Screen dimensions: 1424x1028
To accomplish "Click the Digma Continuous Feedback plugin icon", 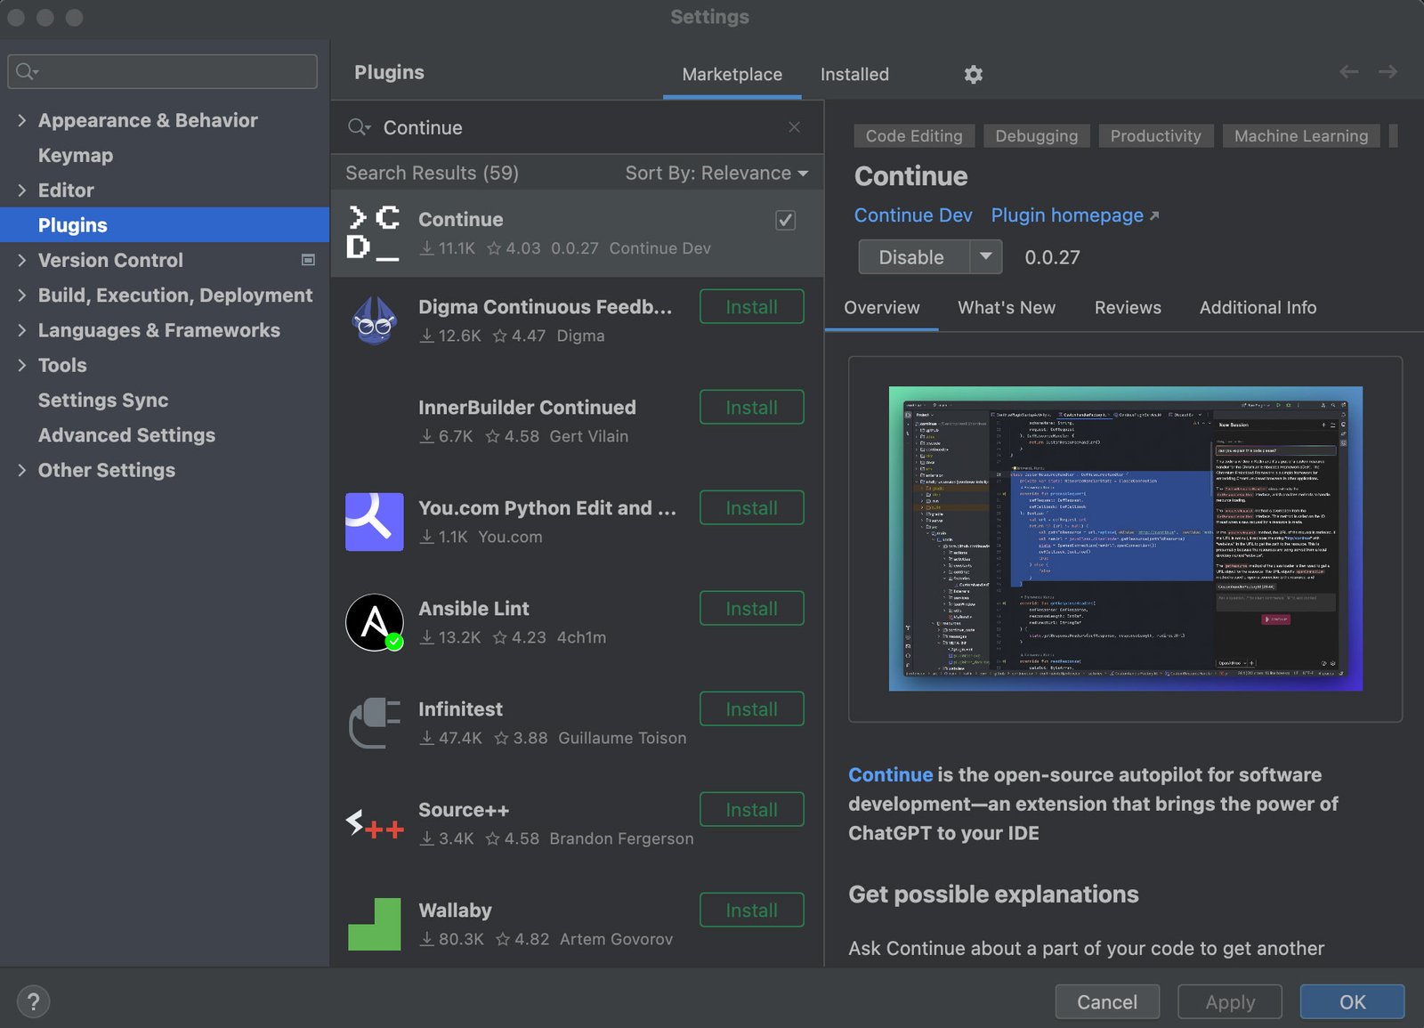I will coord(374,320).
